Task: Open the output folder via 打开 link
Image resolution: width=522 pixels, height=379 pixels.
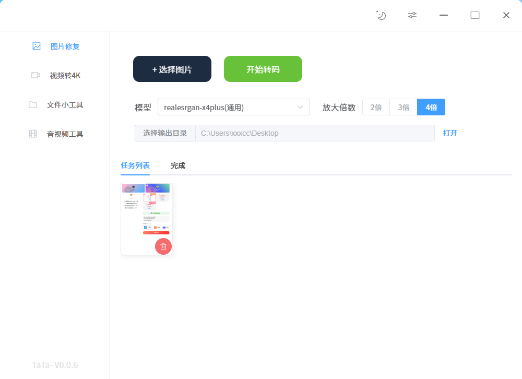Action: pyautogui.click(x=450, y=133)
